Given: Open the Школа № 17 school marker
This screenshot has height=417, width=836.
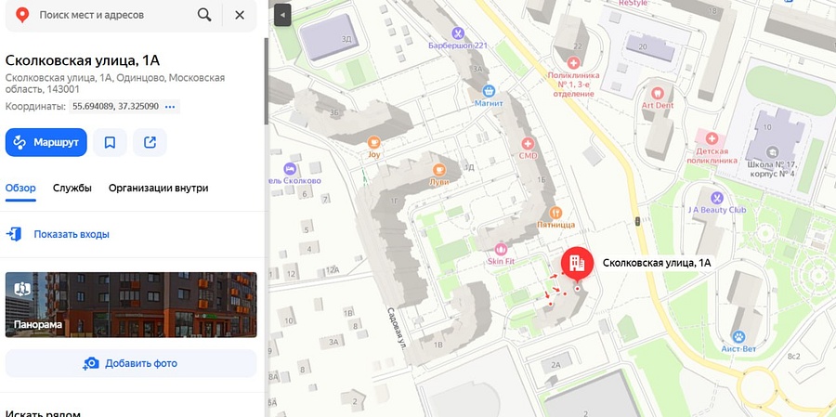Looking at the screenshot, I should click(772, 153).
